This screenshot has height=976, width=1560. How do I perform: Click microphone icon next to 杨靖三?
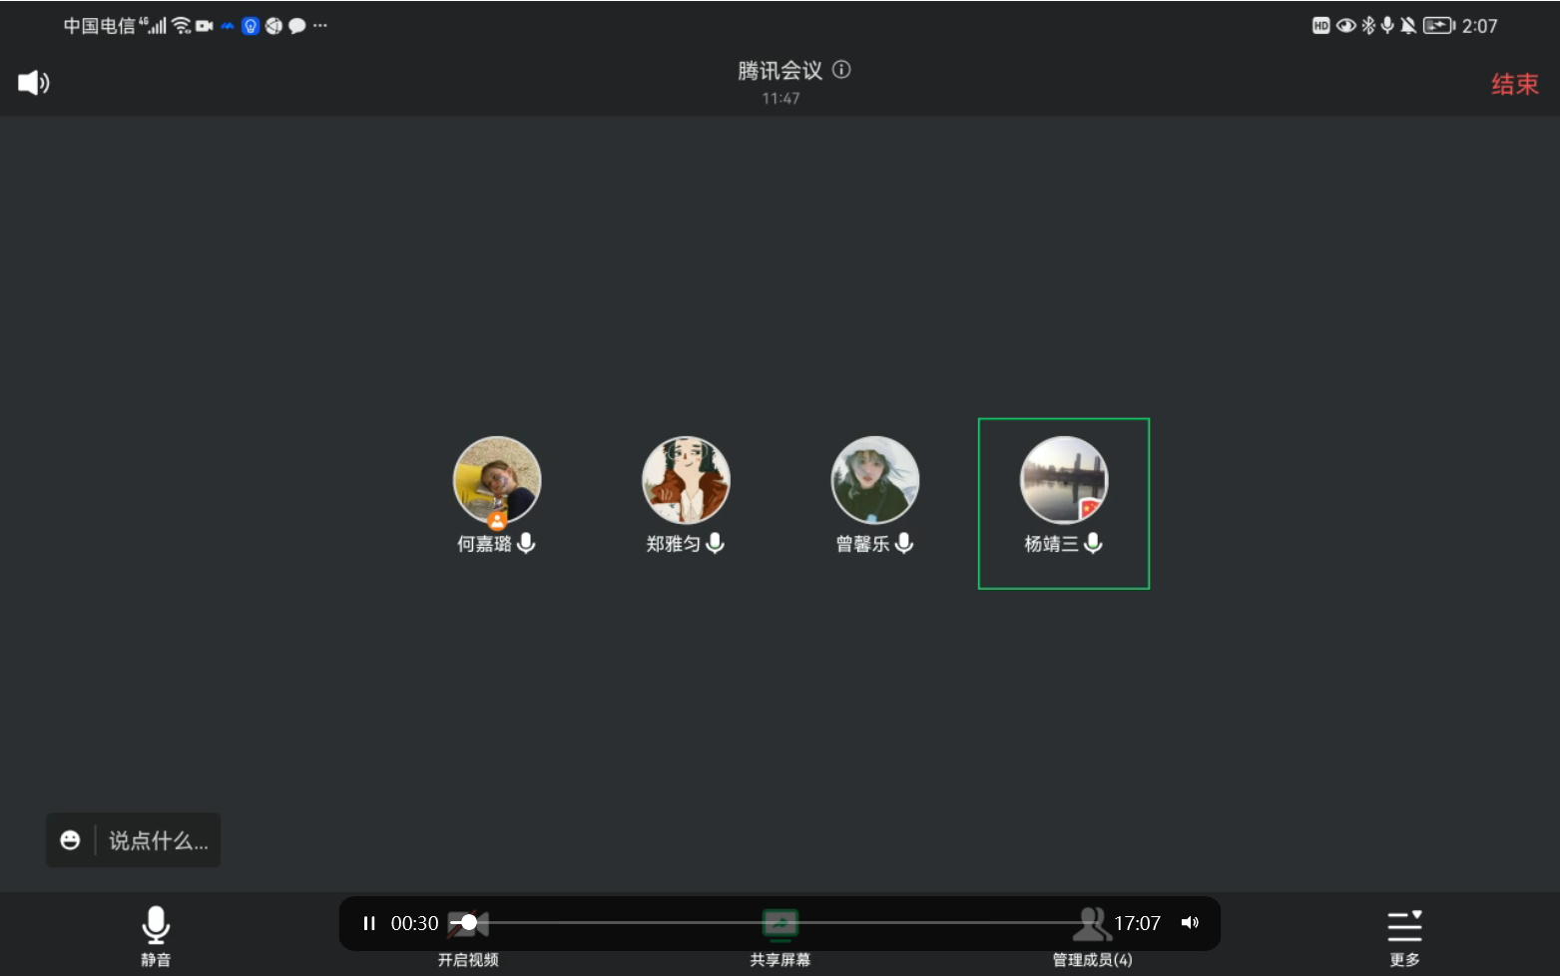(x=1093, y=543)
